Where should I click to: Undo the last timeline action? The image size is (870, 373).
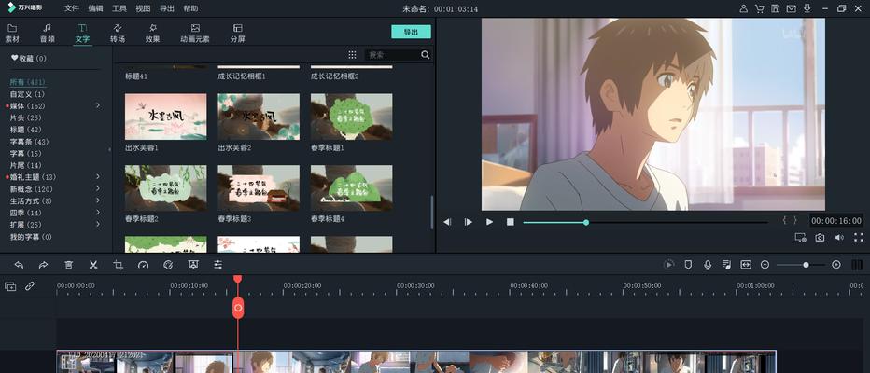pyautogui.click(x=19, y=265)
